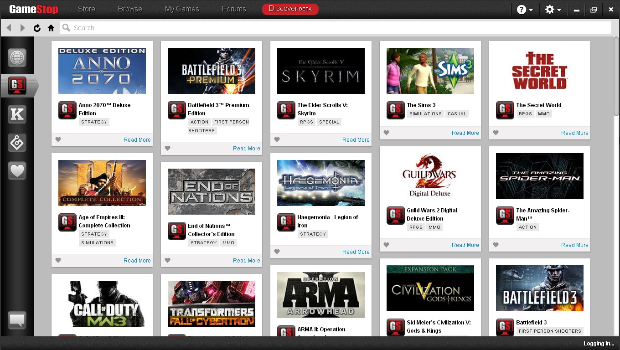Click the search magnifier icon
This screenshot has height=350, width=620.
click(66, 28)
